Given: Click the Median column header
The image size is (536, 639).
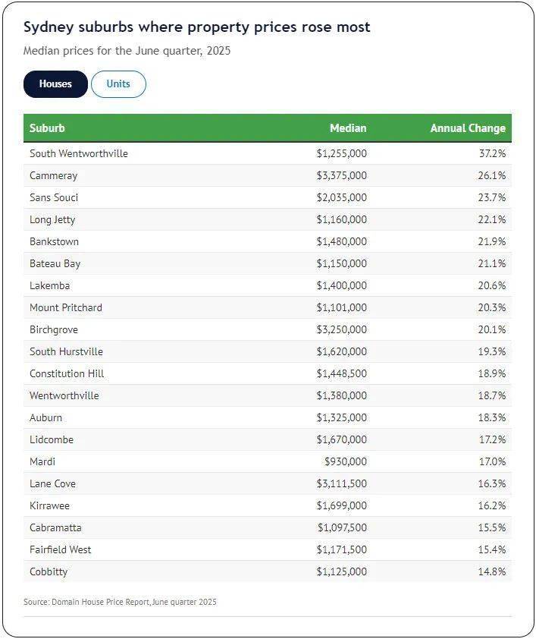Looking at the screenshot, I should coord(348,128).
